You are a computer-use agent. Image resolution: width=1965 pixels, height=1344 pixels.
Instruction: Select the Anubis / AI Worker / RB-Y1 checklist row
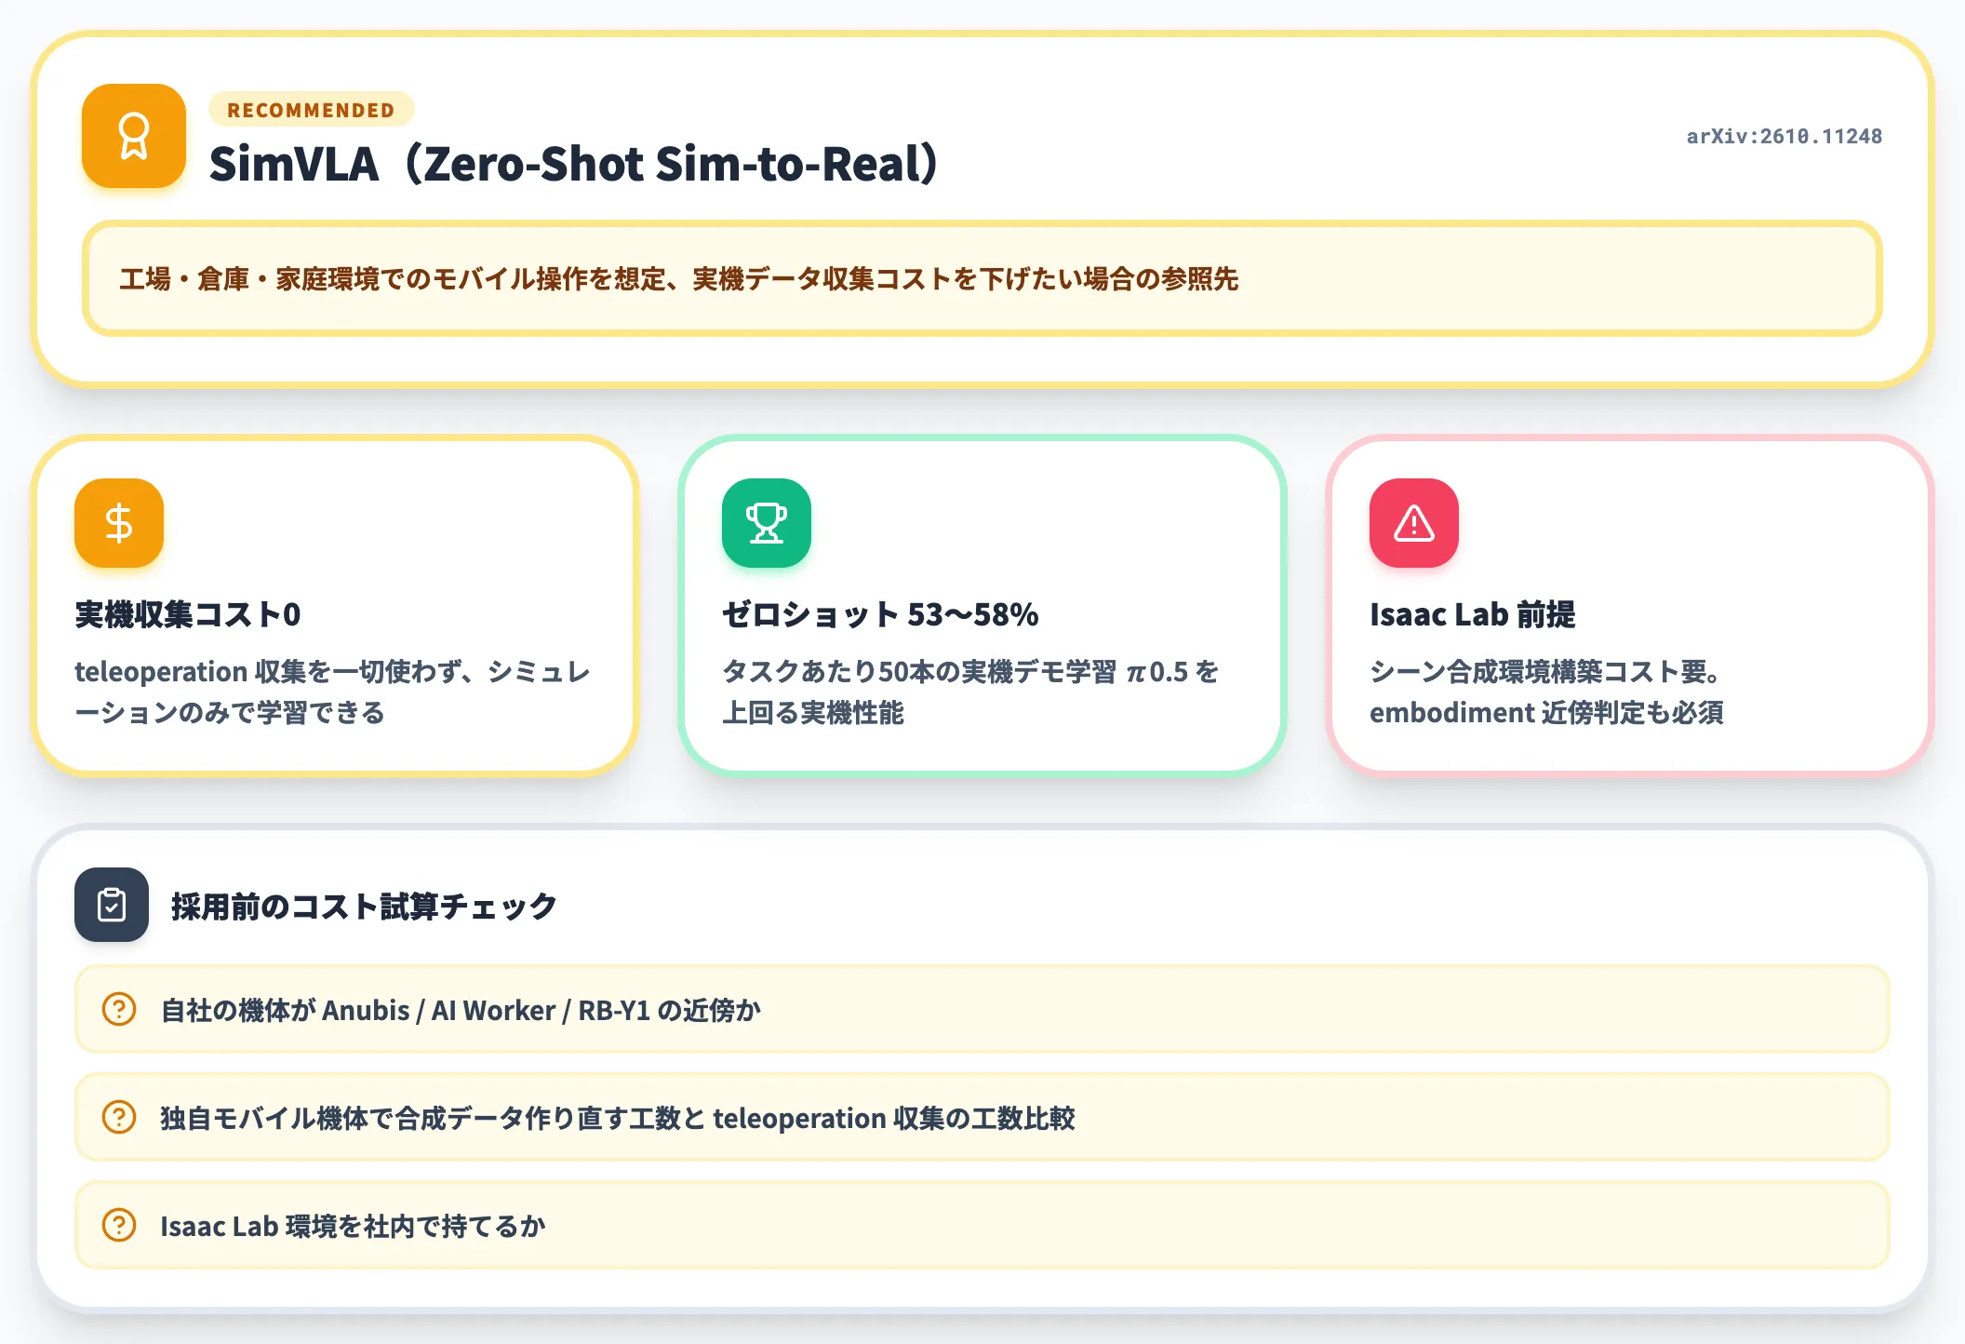tap(982, 1009)
